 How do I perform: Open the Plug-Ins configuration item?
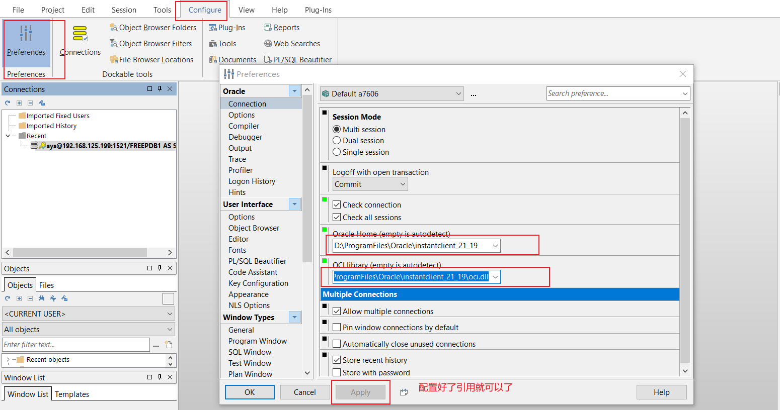point(227,28)
